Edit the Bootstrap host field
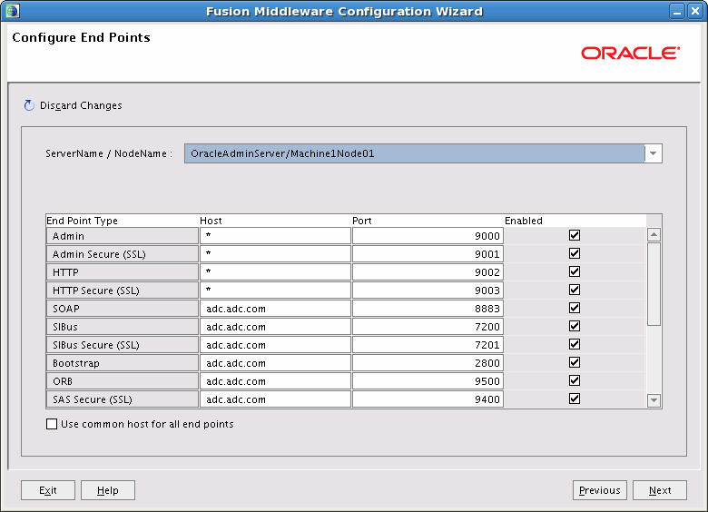Image resolution: width=708 pixels, height=512 pixels. coord(275,363)
